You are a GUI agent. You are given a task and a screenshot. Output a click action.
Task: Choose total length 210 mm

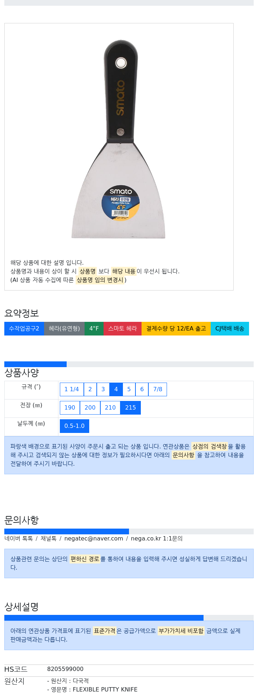(110, 407)
